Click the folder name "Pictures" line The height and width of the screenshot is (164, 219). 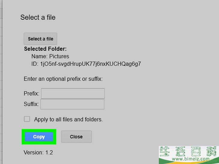point(50,56)
